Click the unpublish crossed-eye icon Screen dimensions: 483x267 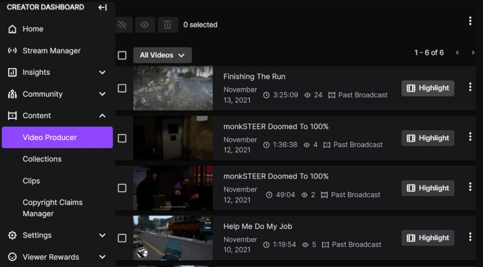[x=122, y=25]
